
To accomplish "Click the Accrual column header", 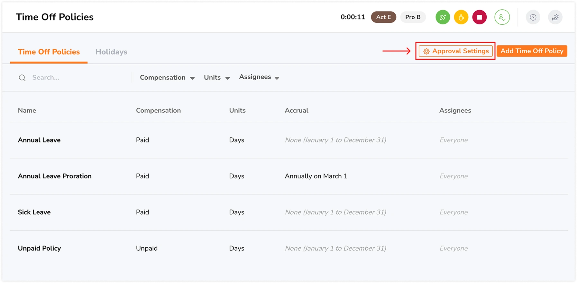I will [x=297, y=110].
